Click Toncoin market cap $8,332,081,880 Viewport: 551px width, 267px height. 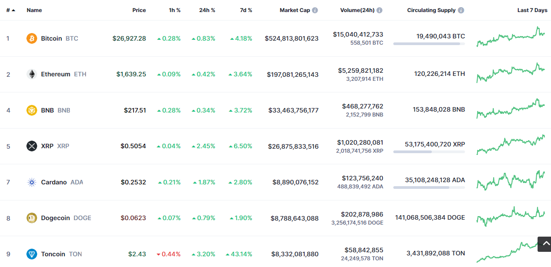[x=295, y=254]
